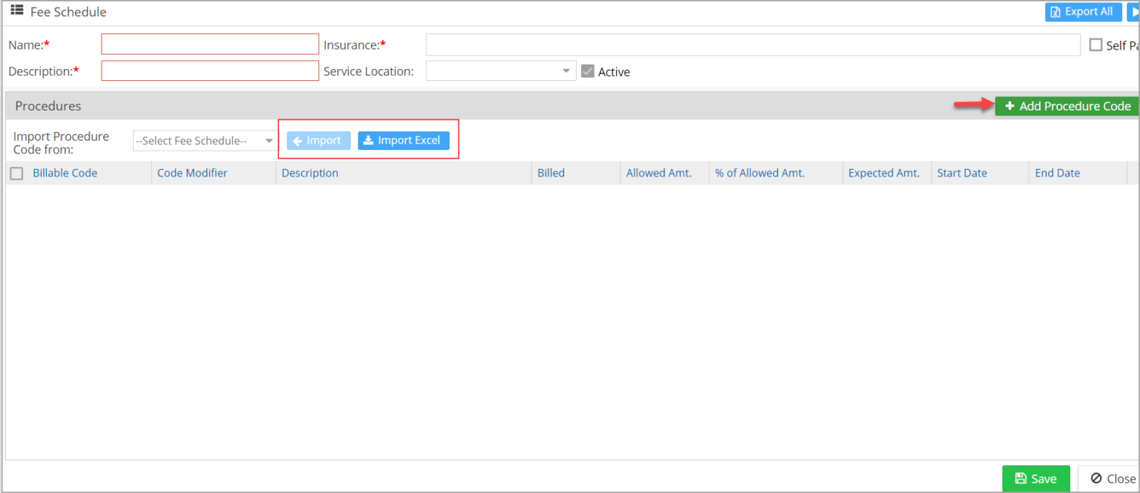Image resolution: width=1140 pixels, height=493 pixels.
Task: Sort by the Allowed Amt column
Action: 658,172
